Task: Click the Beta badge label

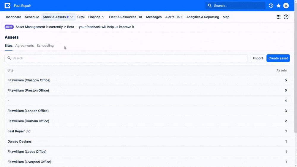Action: (x=9, y=27)
